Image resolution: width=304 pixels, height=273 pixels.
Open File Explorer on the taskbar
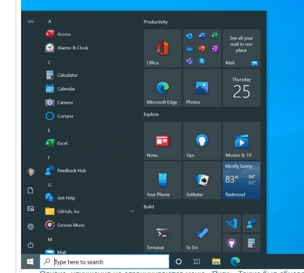click(216, 262)
